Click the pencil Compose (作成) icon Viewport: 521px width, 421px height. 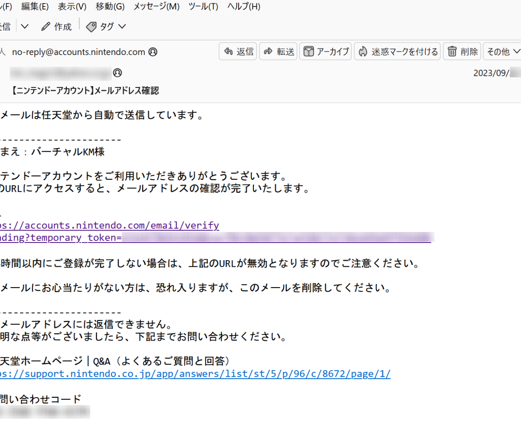(x=45, y=26)
